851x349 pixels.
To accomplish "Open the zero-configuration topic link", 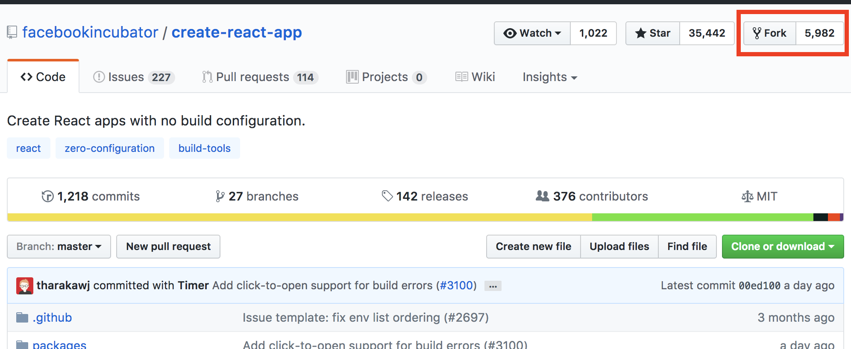I will coord(110,148).
